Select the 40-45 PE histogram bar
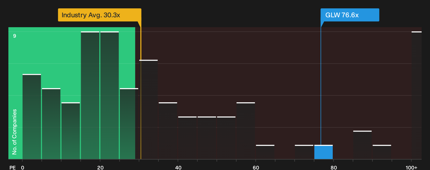430x170 pixels. pyautogui.click(x=187, y=138)
